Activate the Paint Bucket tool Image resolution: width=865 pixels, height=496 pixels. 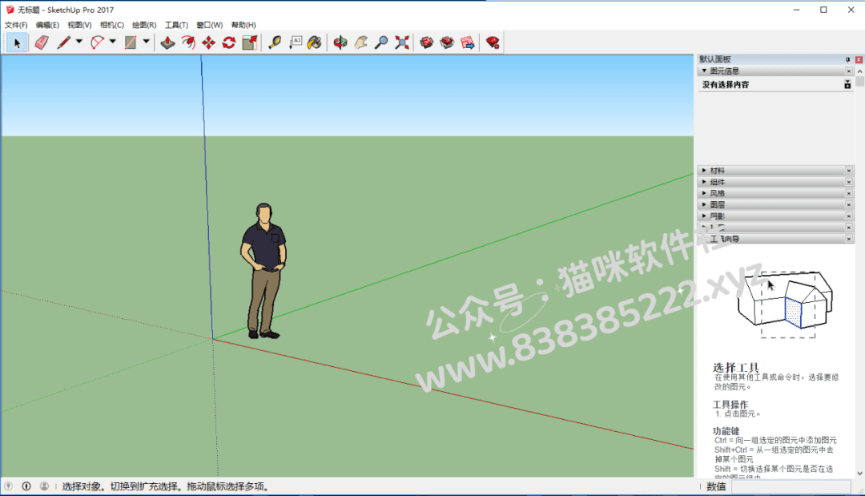pos(315,42)
